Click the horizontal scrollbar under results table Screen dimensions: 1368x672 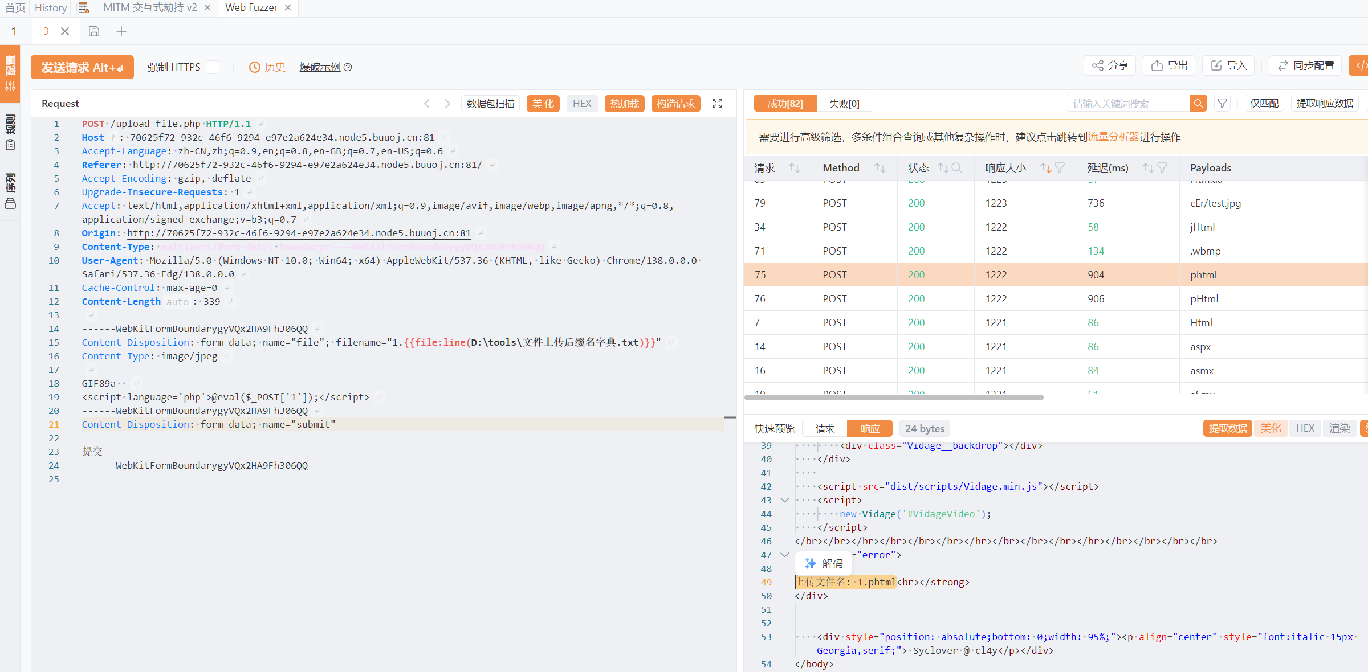click(894, 398)
